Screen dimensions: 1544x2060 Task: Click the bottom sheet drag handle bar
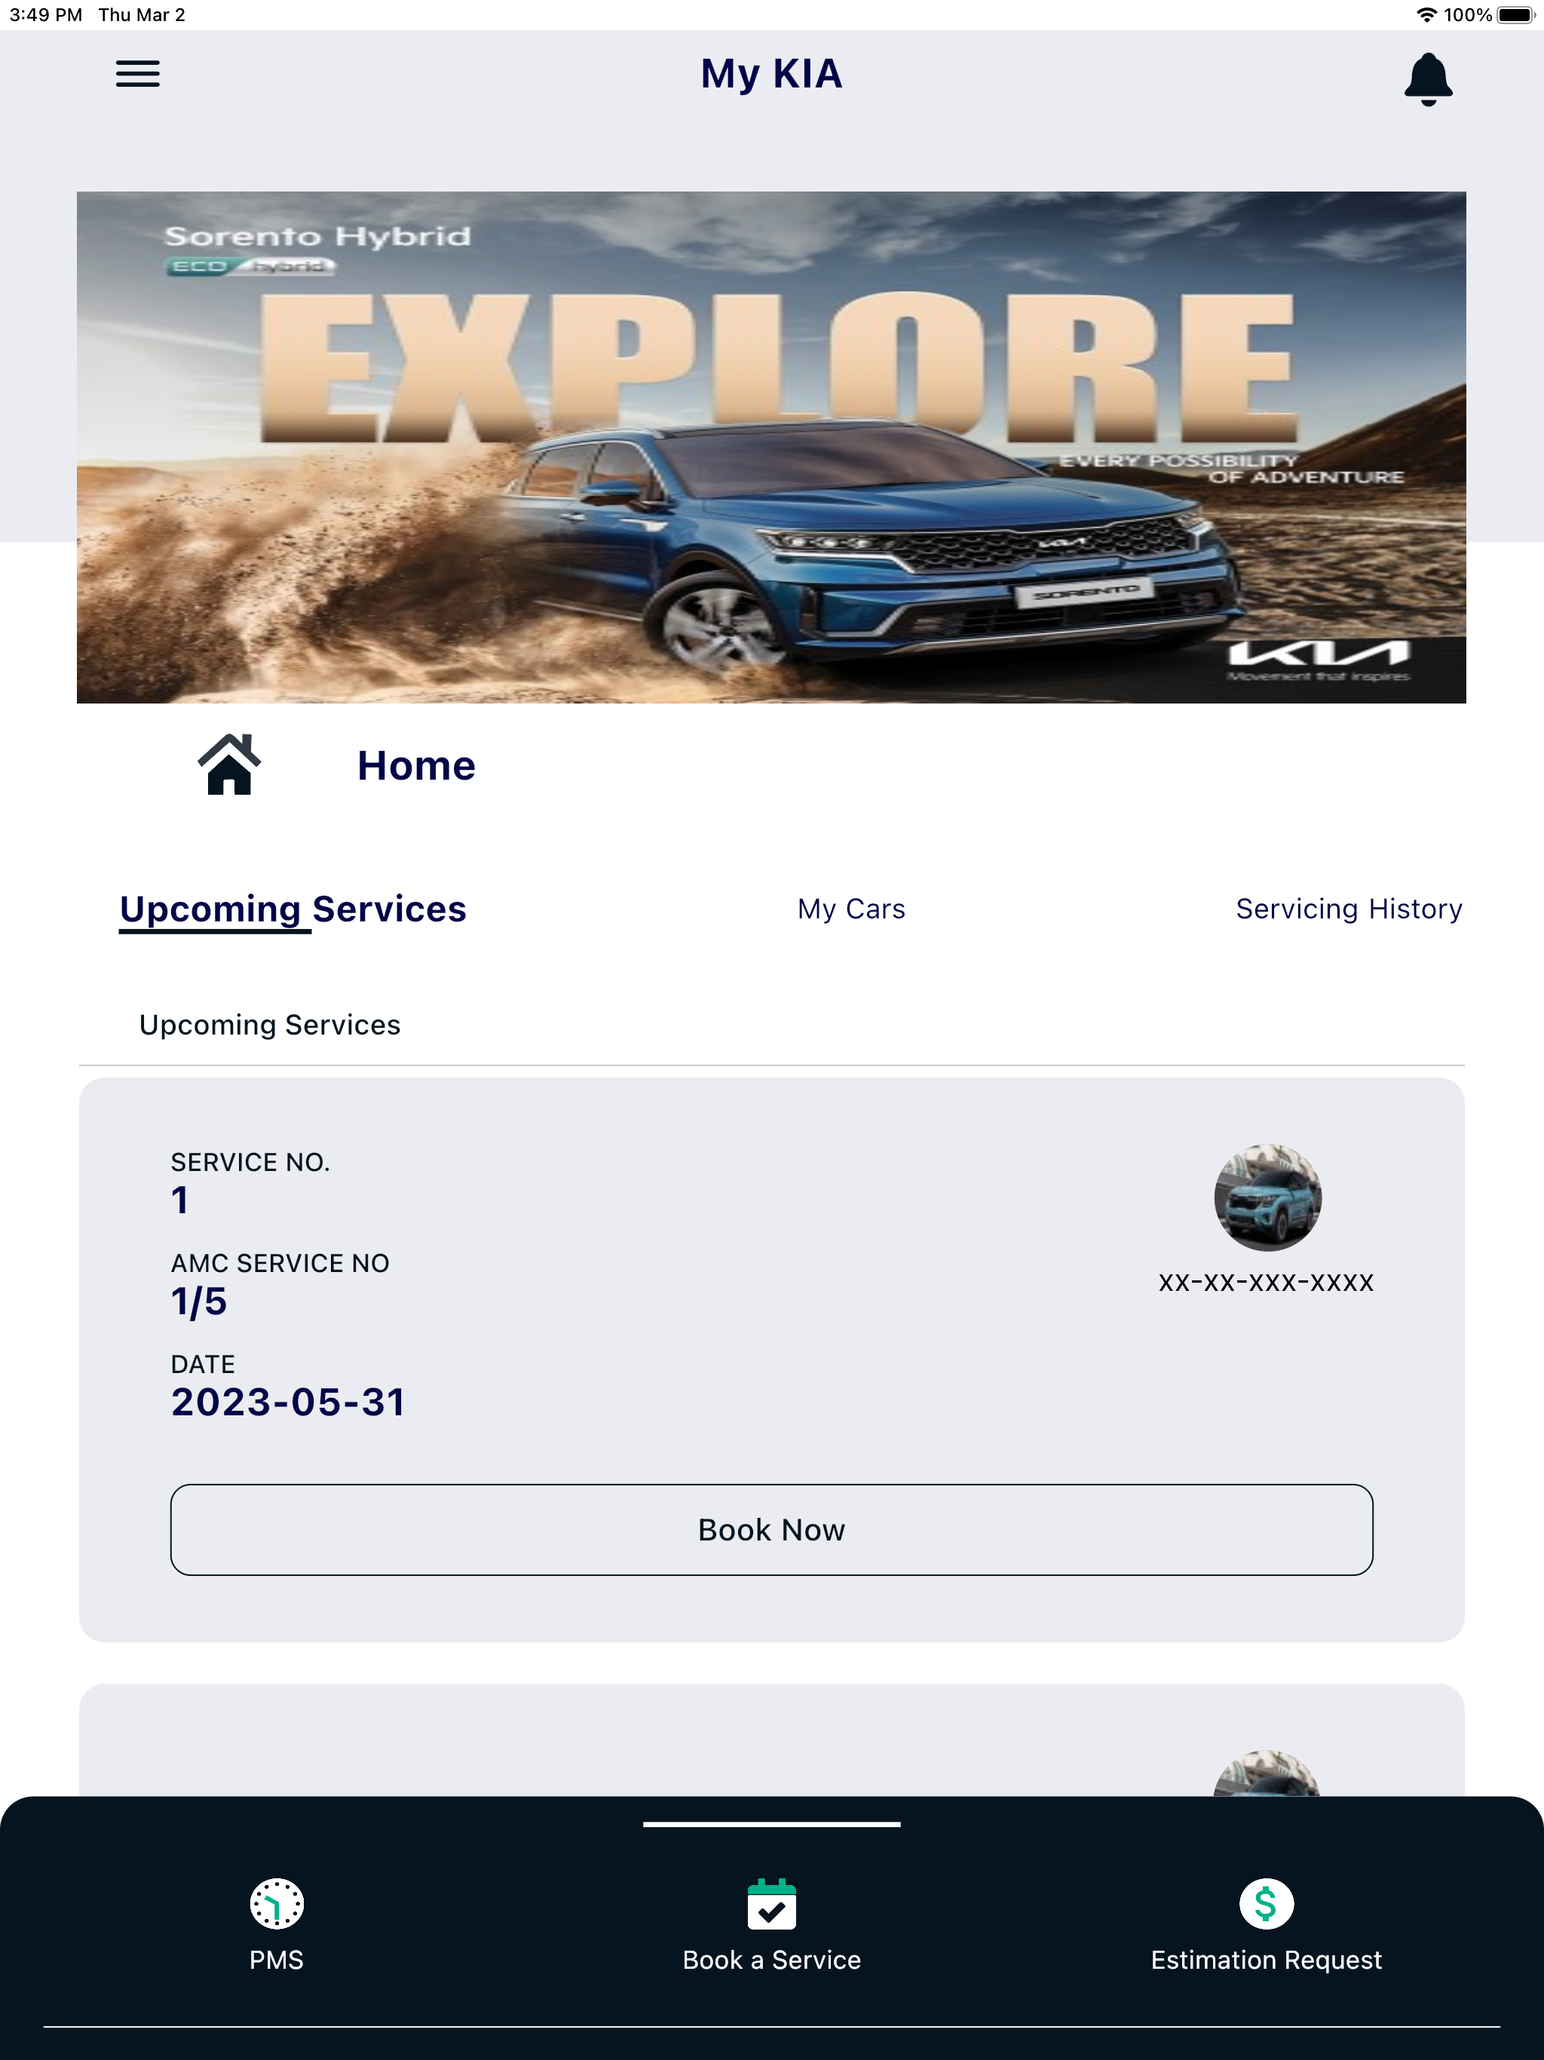point(771,1825)
